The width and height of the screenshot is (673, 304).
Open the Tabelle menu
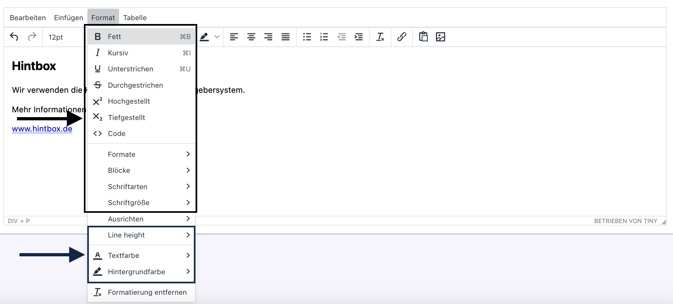tap(135, 18)
